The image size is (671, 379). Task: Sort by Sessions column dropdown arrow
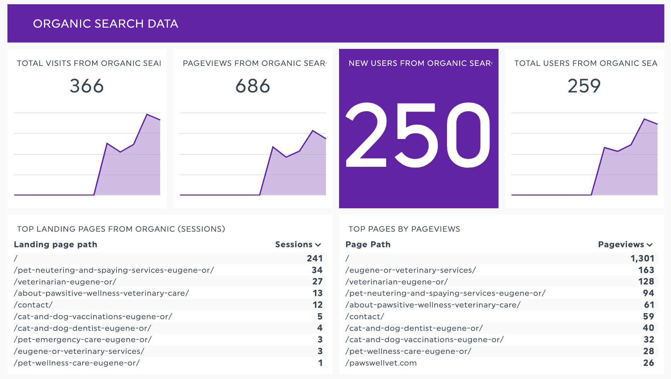[318, 245]
